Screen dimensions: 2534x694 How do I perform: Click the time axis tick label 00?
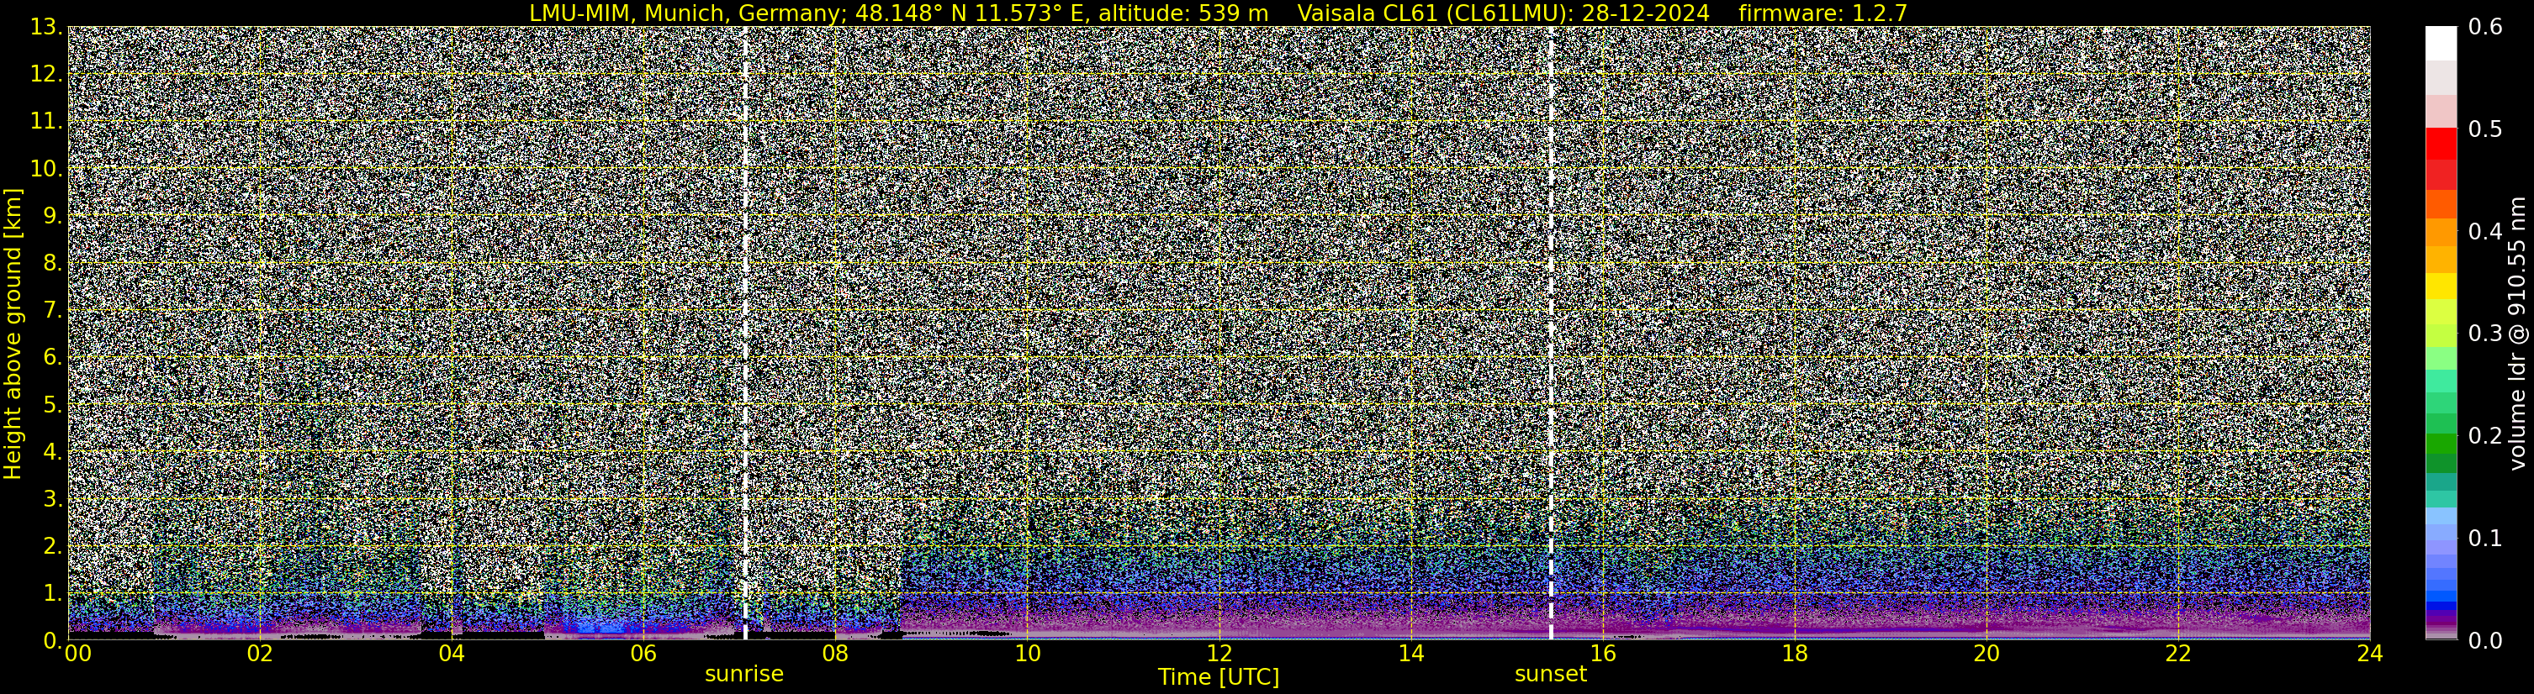pyautogui.click(x=77, y=655)
